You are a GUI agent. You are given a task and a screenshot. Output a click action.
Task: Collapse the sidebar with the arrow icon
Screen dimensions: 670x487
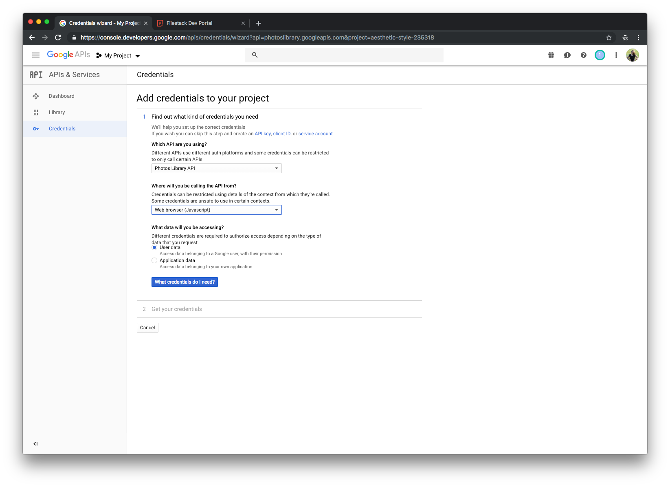tap(35, 444)
